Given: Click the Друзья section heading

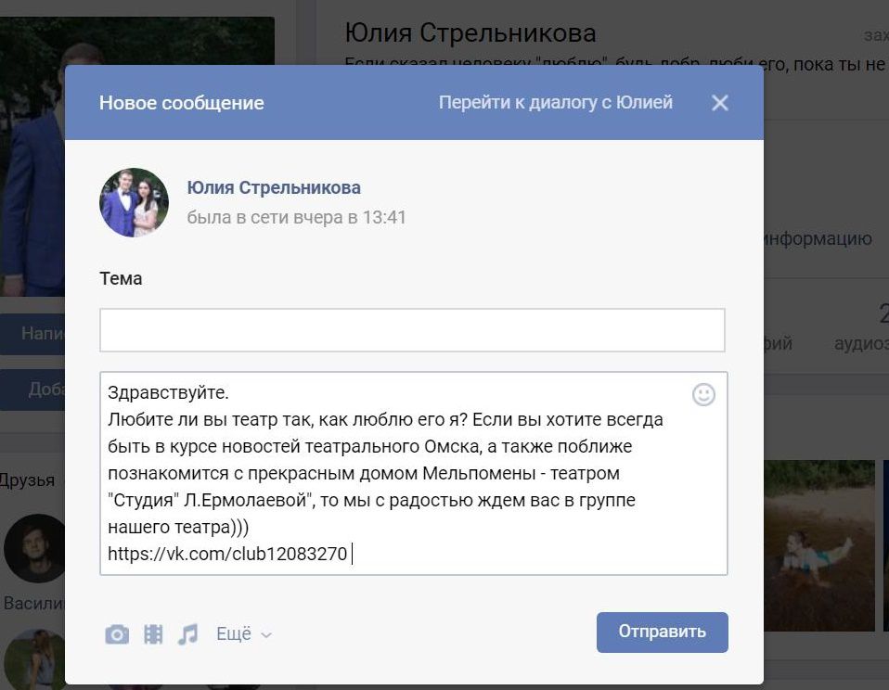Looking at the screenshot, I should pyautogui.click(x=27, y=479).
